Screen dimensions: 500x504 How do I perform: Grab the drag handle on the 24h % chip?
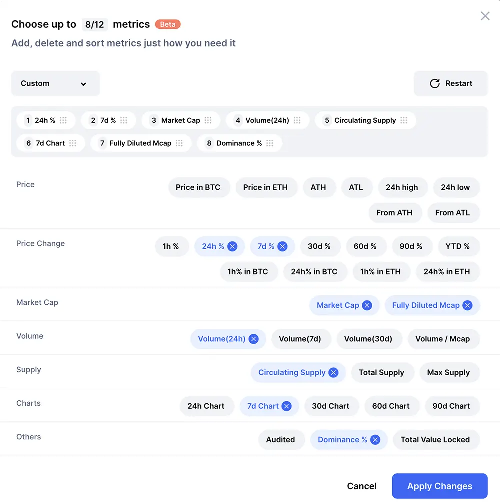click(63, 120)
